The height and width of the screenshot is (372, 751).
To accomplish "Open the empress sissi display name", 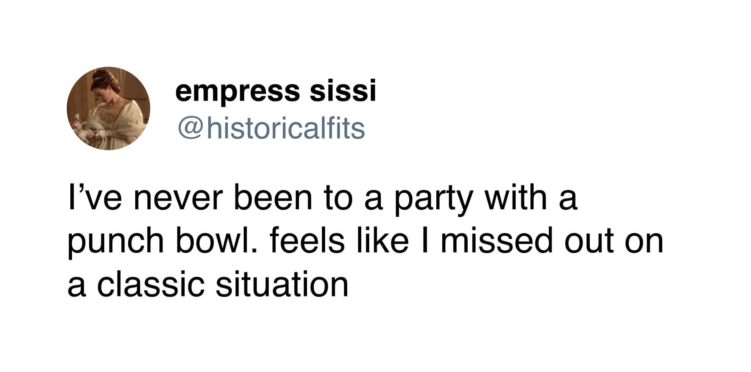I will pos(276,90).
